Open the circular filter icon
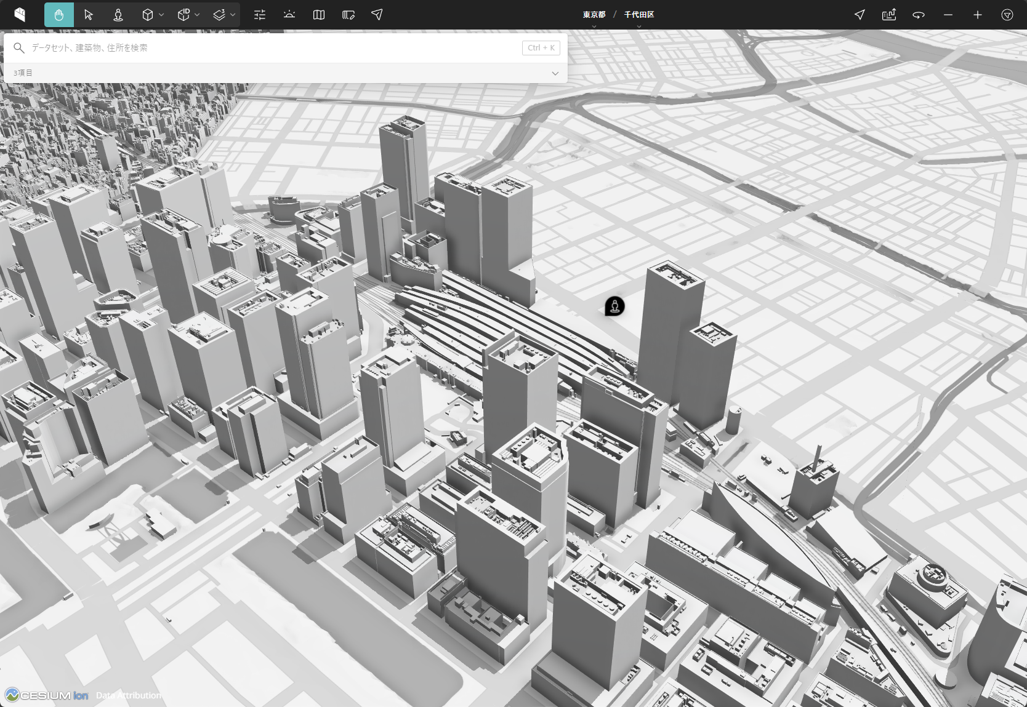1027x707 pixels. (1007, 15)
